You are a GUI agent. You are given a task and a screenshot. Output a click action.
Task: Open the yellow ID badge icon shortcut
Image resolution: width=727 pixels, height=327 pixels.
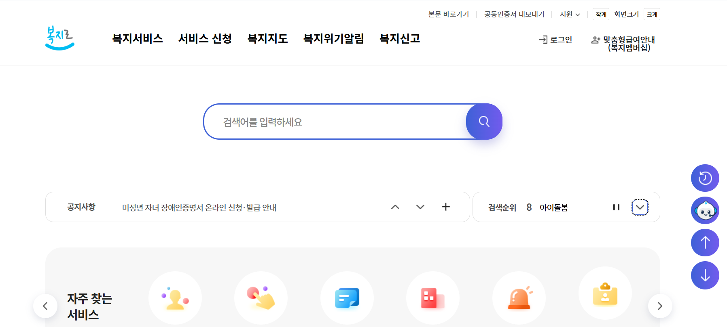pyautogui.click(x=605, y=294)
